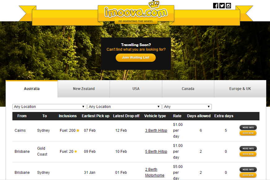Click the star beside Fuel: 200
Image resolution: width=270 pixels, height=180 pixels.
pyautogui.click(x=78, y=131)
